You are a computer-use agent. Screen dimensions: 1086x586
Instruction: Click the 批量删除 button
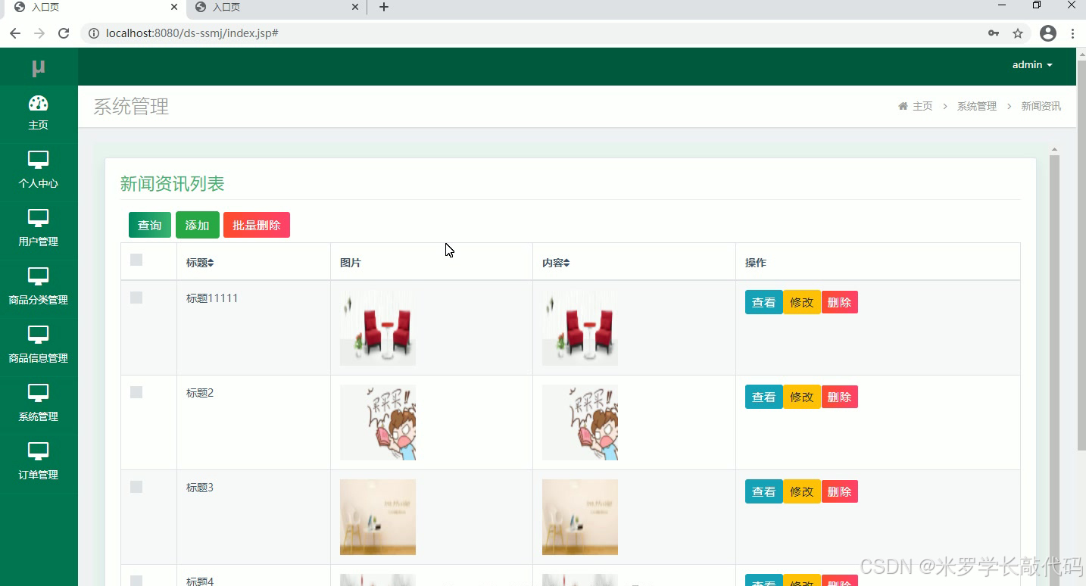coord(257,225)
